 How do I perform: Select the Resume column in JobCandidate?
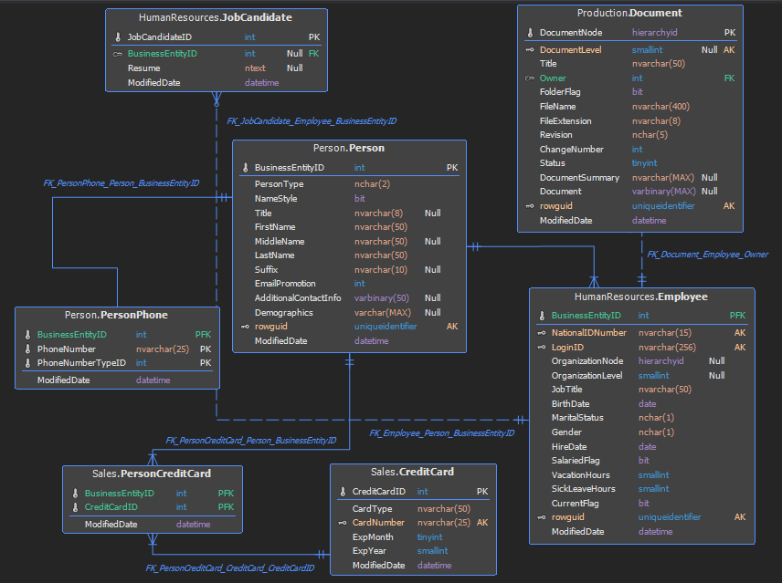[x=216, y=68]
